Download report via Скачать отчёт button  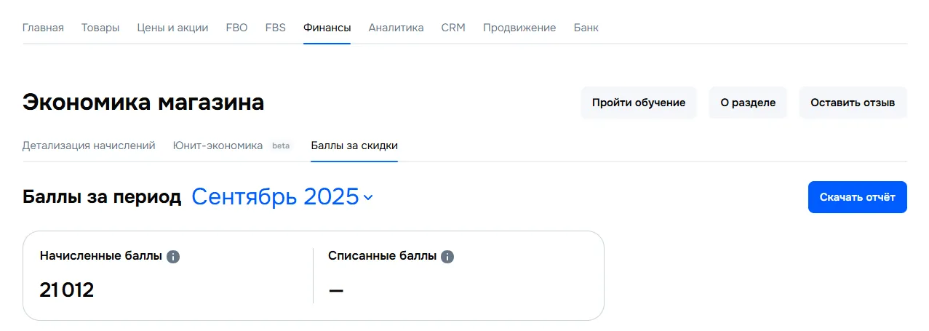pyautogui.click(x=857, y=197)
